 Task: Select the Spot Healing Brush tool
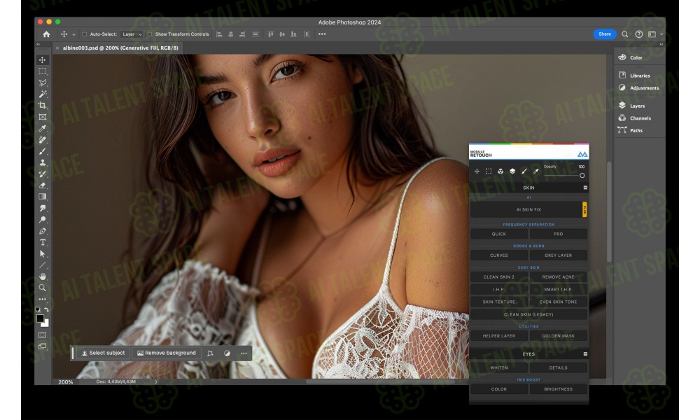[43, 140]
